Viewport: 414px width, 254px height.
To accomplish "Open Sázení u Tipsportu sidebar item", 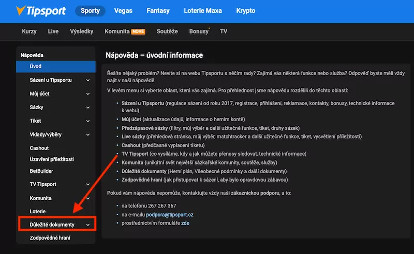I will pyautogui.click(x=51, y=80).
